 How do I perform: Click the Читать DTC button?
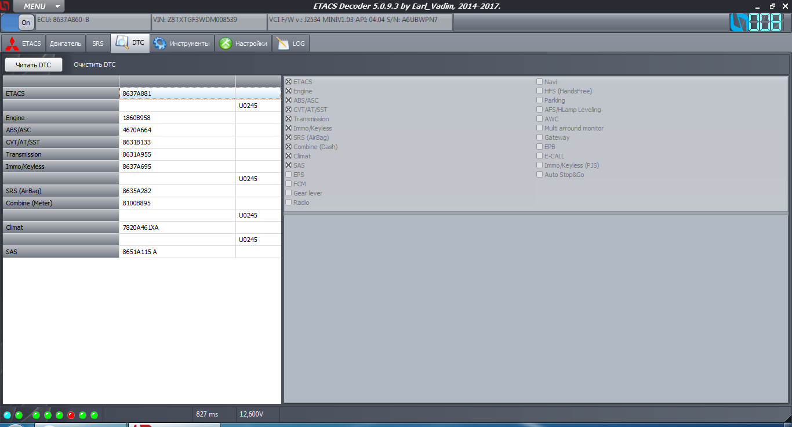pos(34,65)
